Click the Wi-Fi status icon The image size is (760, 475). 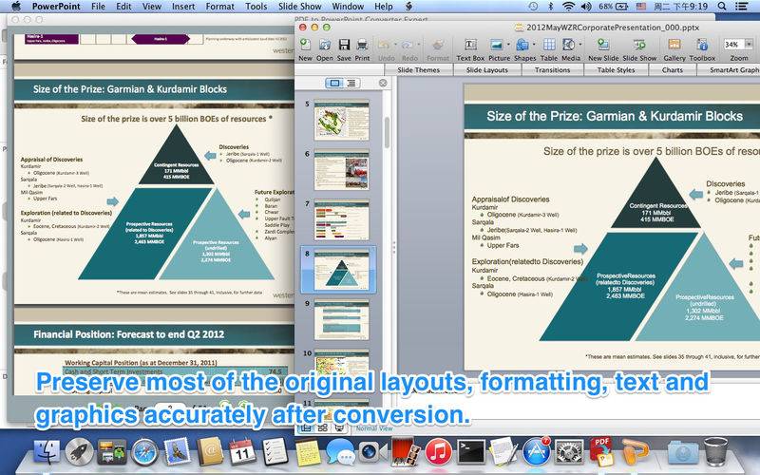568,7
